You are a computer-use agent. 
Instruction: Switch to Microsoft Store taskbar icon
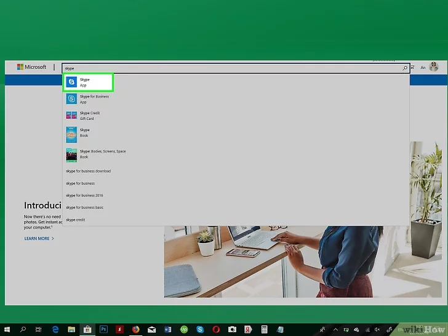87,329
